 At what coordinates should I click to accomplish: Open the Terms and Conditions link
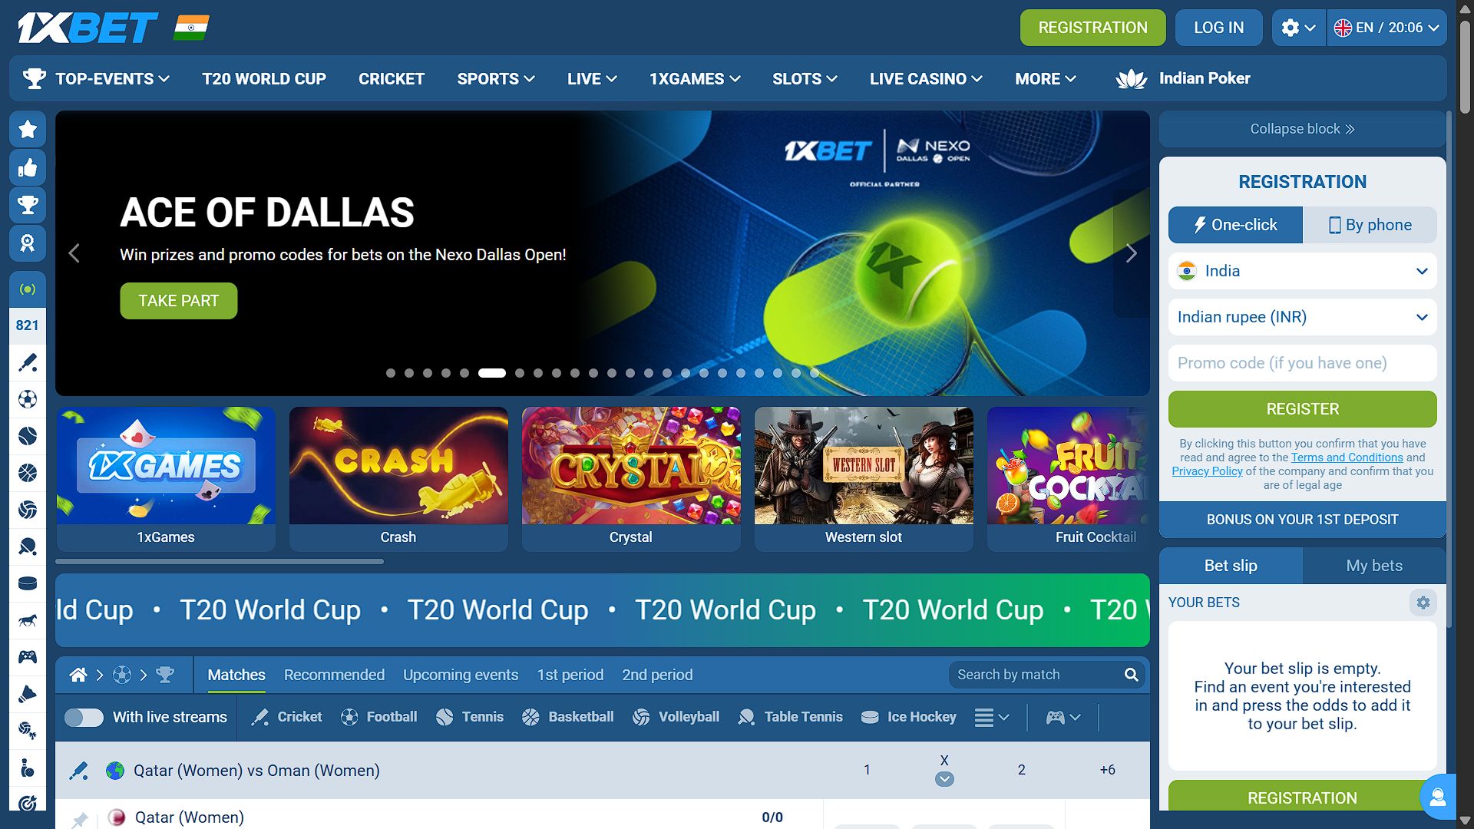(x=1347, y=457)
